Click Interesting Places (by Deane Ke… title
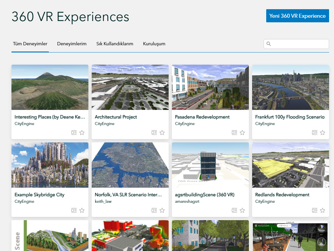The width and height of the screenshot is (334, 251). pos(50,117)
